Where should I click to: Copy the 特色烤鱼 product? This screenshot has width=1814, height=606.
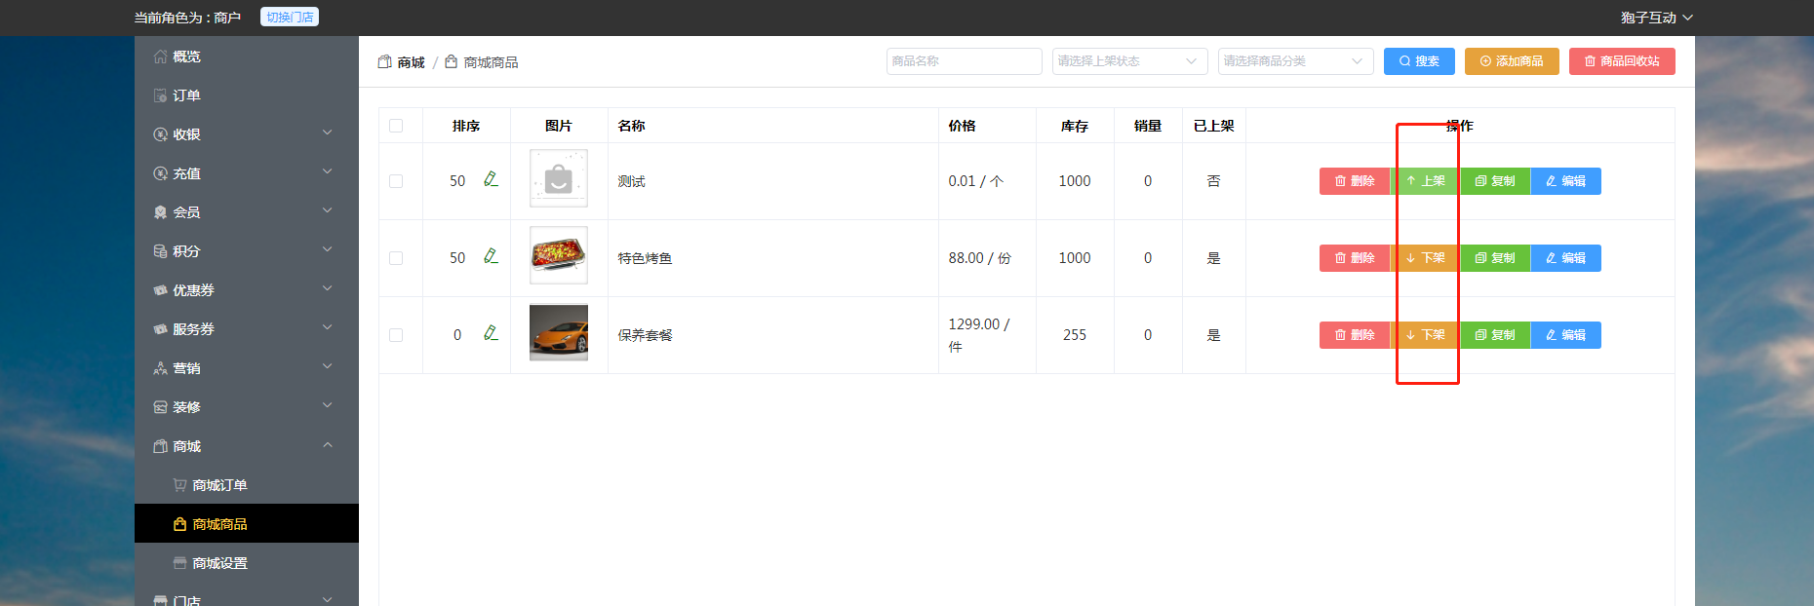(1495, 258)
